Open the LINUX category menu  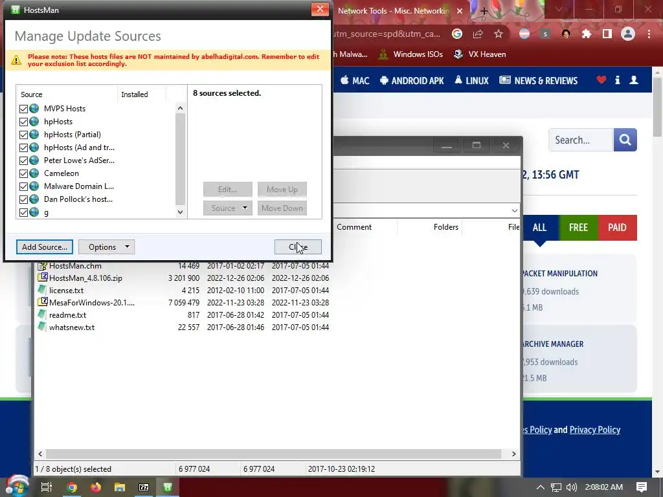(471, 80)
